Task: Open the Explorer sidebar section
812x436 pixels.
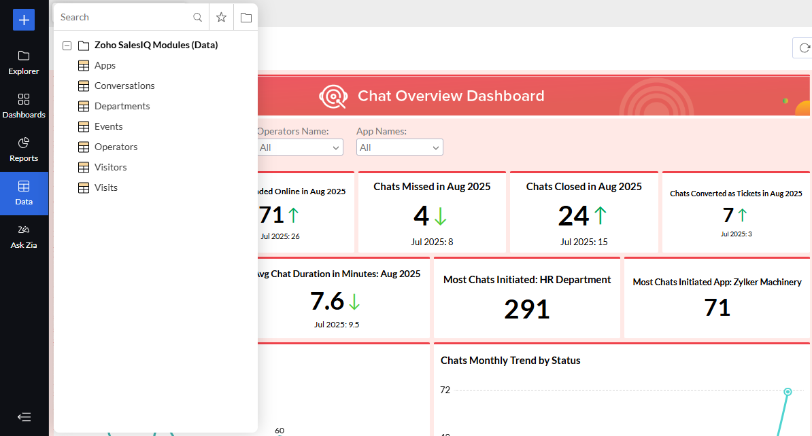Action: pyautogui.click(x=24, y=63)
